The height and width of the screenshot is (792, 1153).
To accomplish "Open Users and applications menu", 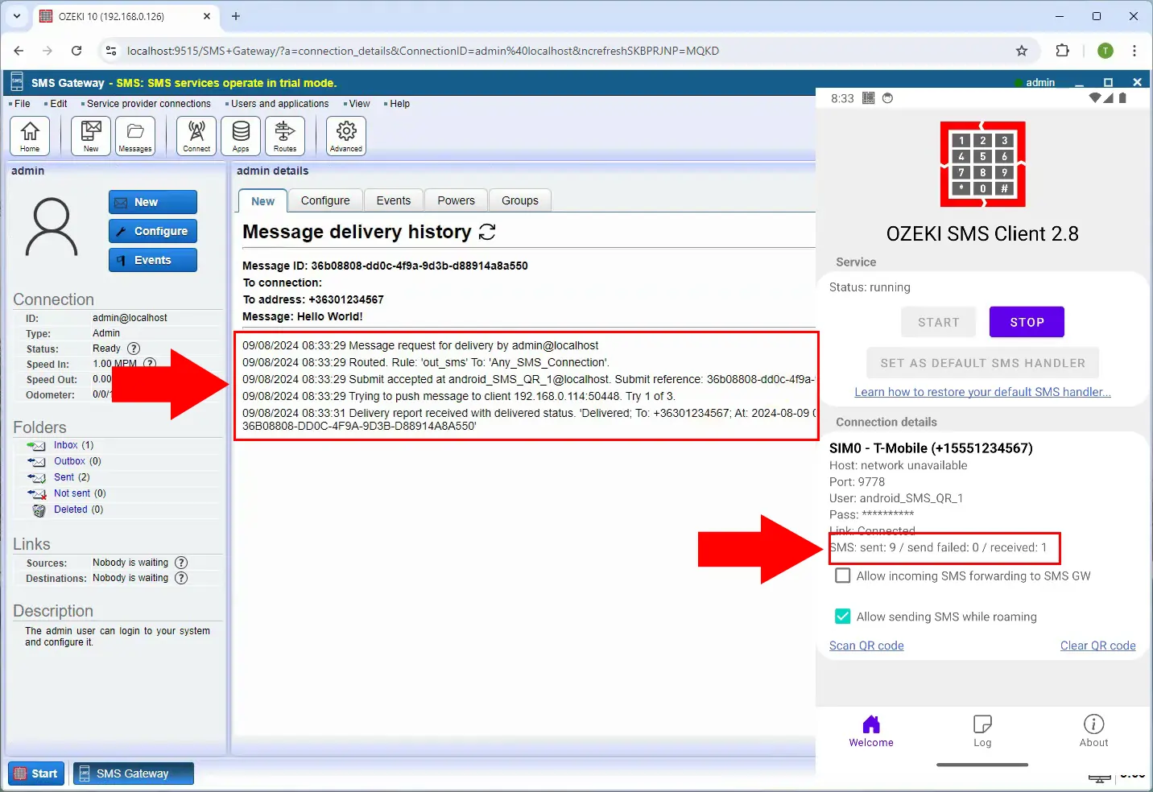I will pyautogui.click(x=279, y=104).
